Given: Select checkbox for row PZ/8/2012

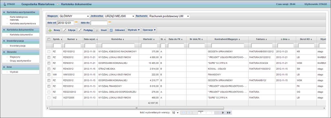Looking at the screenshot, I should point(49,57).
